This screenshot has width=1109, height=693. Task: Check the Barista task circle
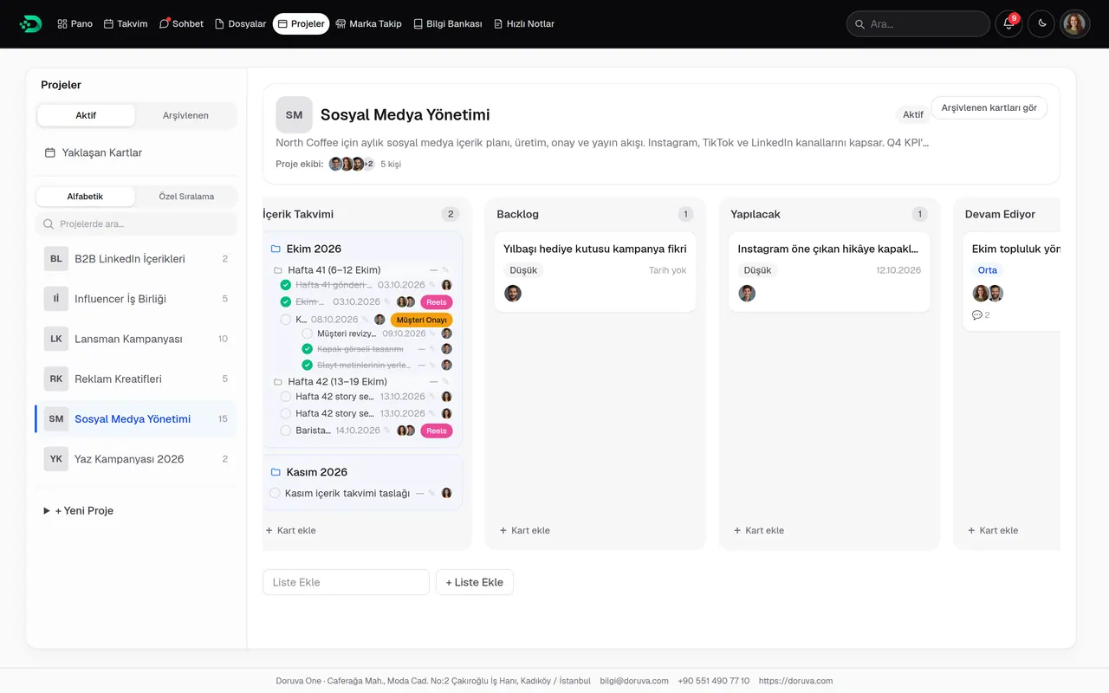[286, 431]
